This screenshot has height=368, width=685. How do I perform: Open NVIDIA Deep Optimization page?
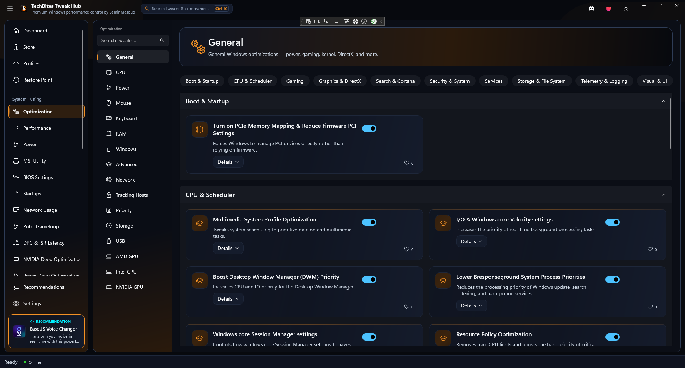coord(46,259)
